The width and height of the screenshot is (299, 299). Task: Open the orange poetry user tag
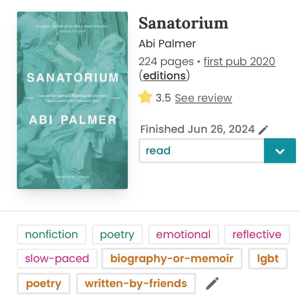[44, 283]
